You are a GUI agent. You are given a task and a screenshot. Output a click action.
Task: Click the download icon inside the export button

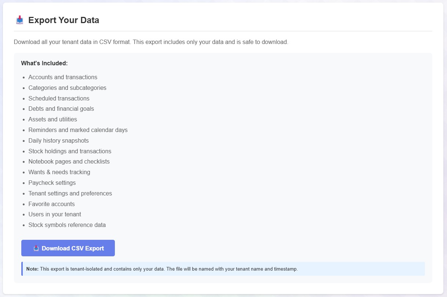tap(36, 248)
